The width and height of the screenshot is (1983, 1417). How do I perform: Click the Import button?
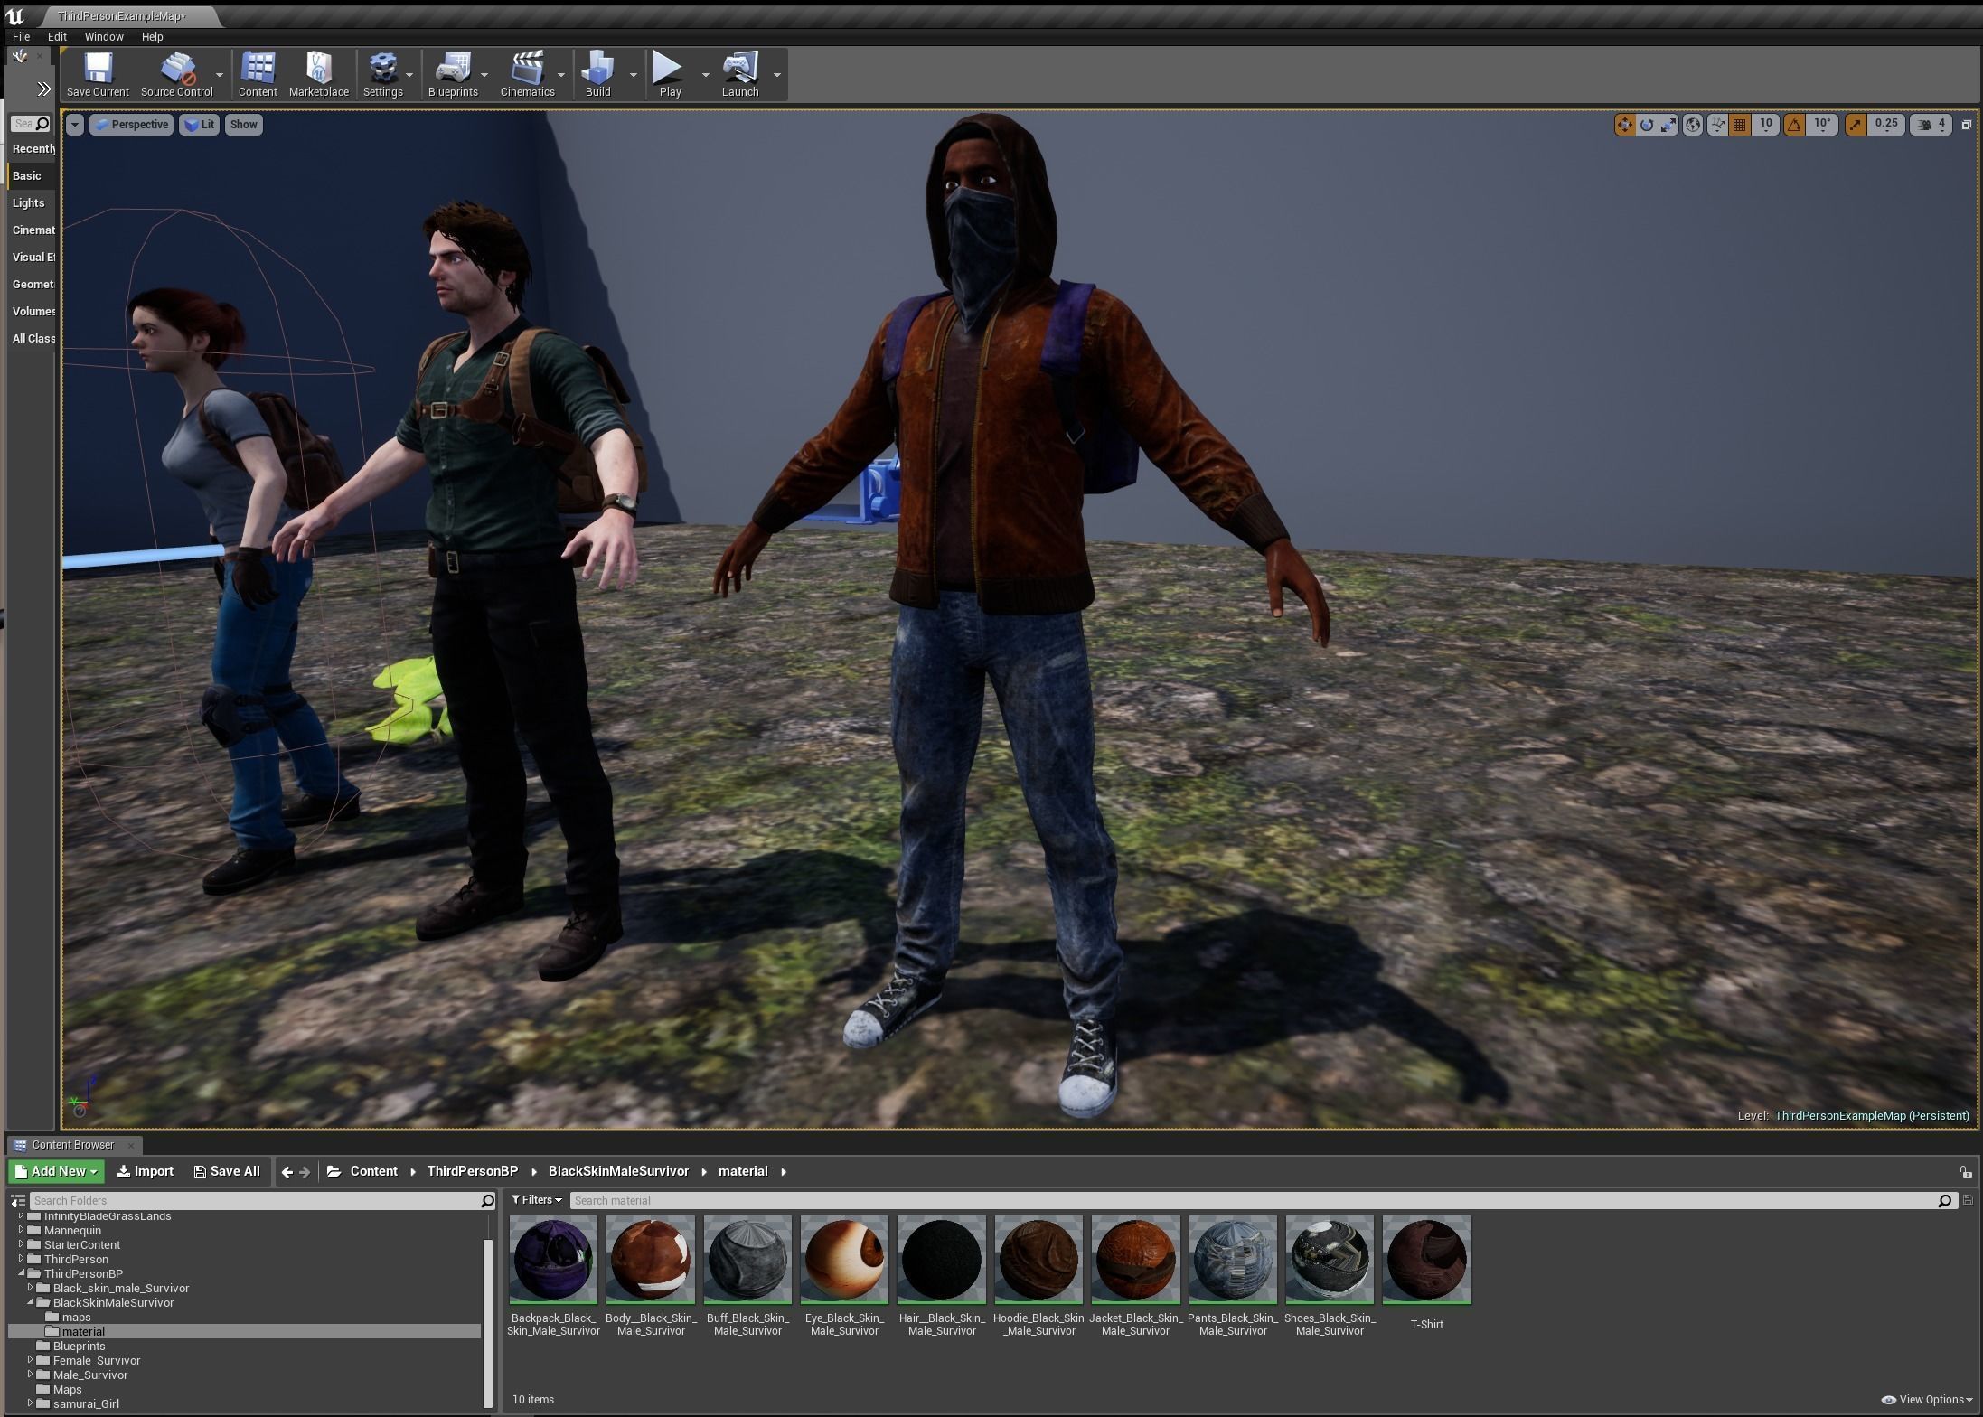(x=145, y=1171)
